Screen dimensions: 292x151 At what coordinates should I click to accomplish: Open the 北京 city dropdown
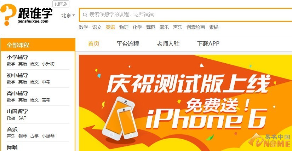pyautogui.click(x=68, y=16)
